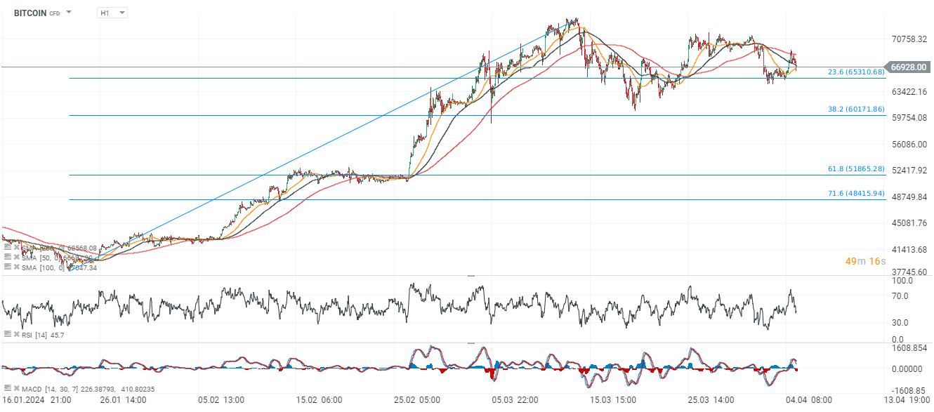Click the 56086.00 price axis label

point(909,145)
